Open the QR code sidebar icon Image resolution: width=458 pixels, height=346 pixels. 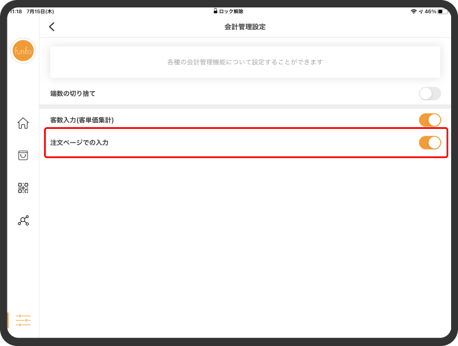coord(23,188)
